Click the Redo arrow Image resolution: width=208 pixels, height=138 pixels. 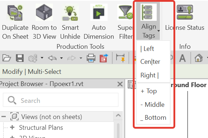72,58
